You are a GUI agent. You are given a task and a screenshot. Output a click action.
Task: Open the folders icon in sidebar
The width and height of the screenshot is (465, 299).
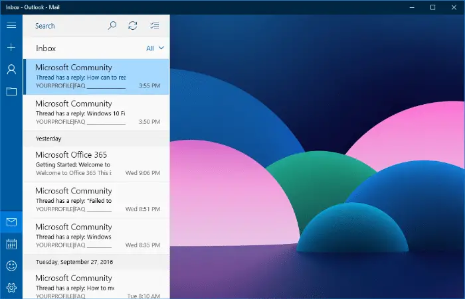coord(11,91)
